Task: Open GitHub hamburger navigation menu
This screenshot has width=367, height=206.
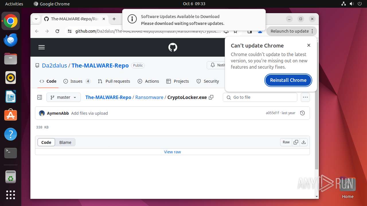Action: click(42, 47)
